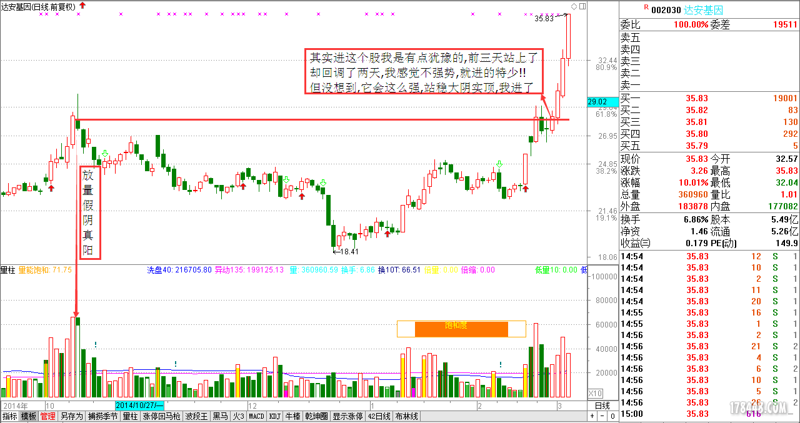Click the 内盘 177082 value

782,206
